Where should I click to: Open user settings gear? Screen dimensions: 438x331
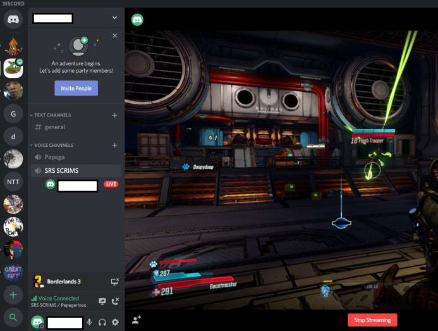pos(115,322)
